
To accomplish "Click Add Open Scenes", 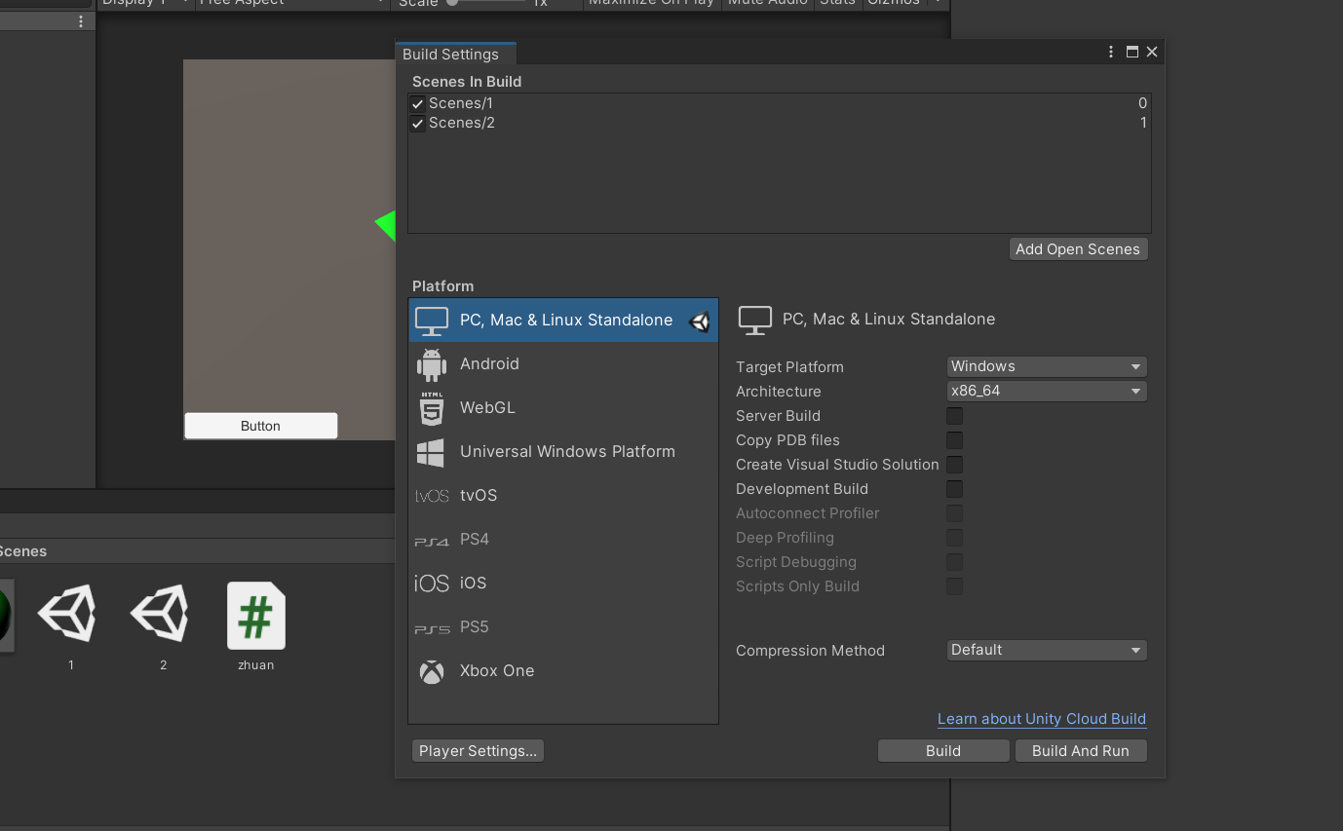I will click(1078, 249).
